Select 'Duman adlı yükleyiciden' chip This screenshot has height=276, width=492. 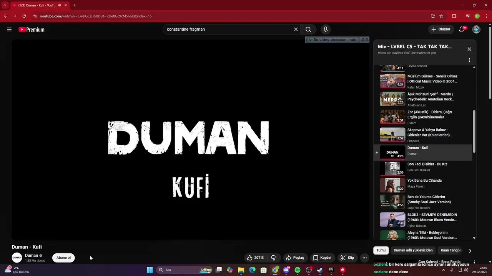coord(413,250)
